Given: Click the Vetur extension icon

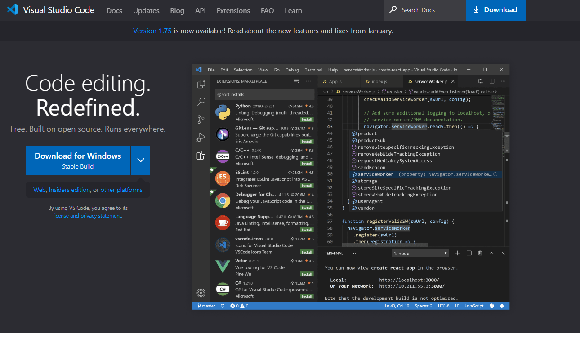Looking at the screenshot, I should click(x=223, y=267).
